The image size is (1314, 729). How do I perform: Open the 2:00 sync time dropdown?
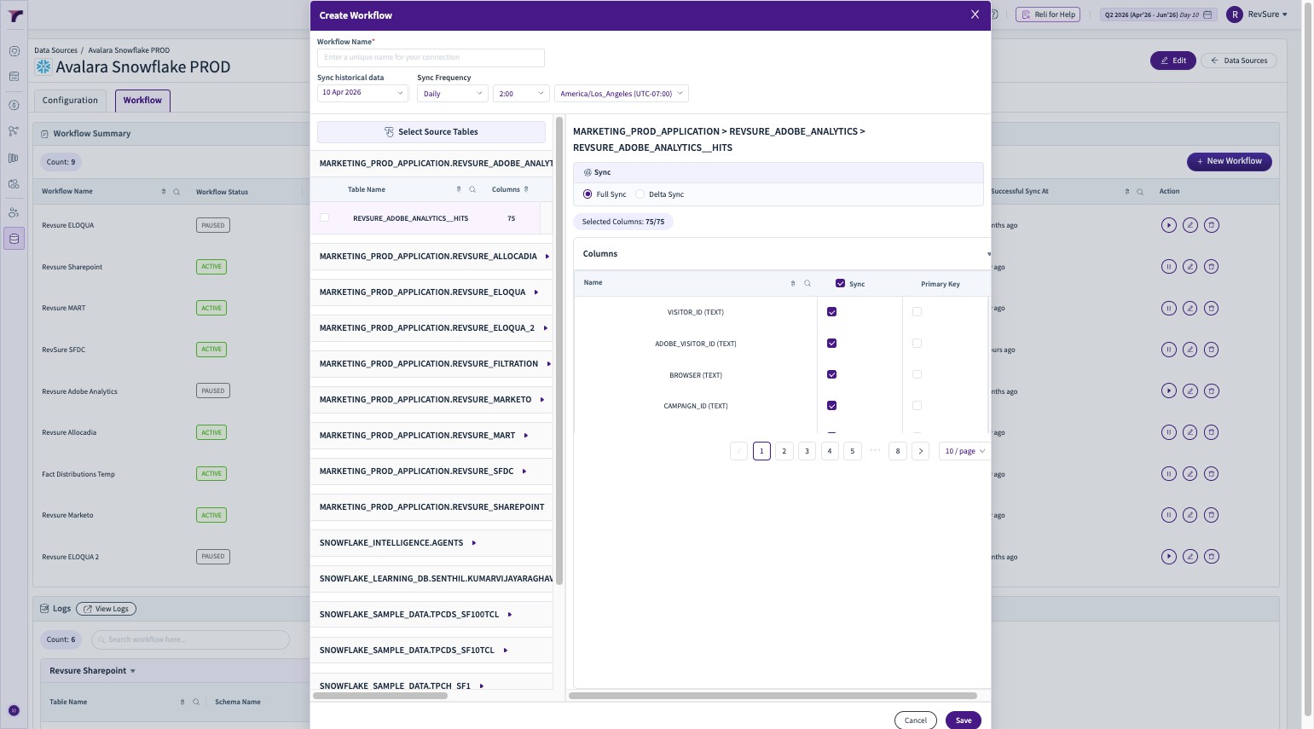coord(521,94)
